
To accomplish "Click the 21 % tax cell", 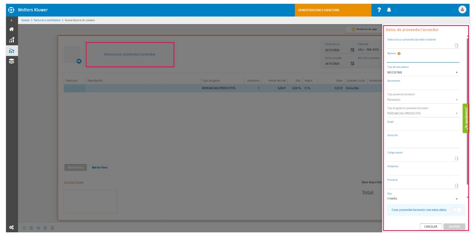I will tap(307, 88).
